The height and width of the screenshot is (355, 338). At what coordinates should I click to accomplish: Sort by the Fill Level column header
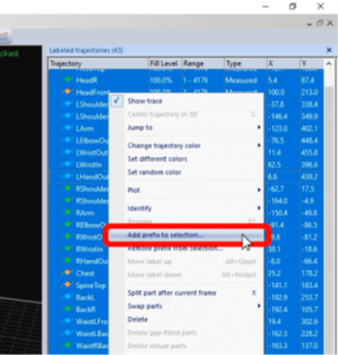[165, 64]
